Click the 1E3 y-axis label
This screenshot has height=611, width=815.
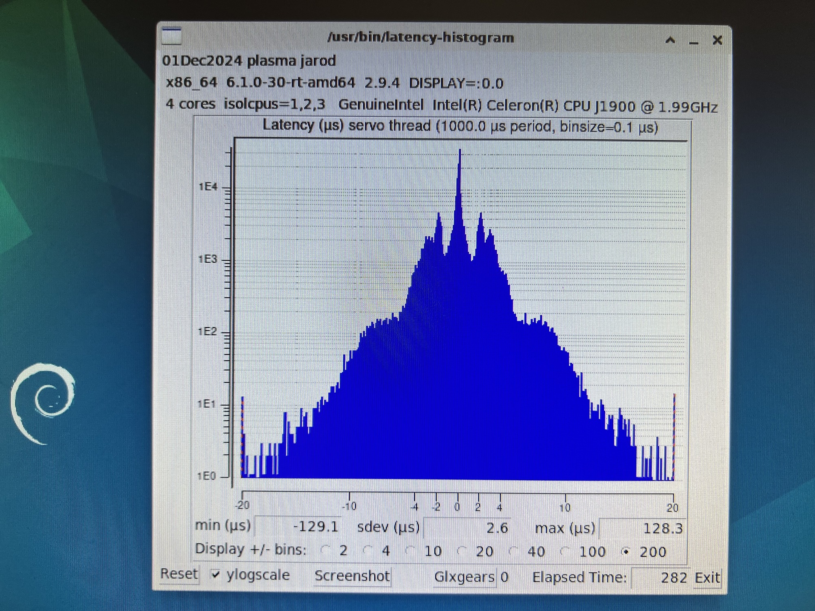pyautogui.click(x=208, y=259)
